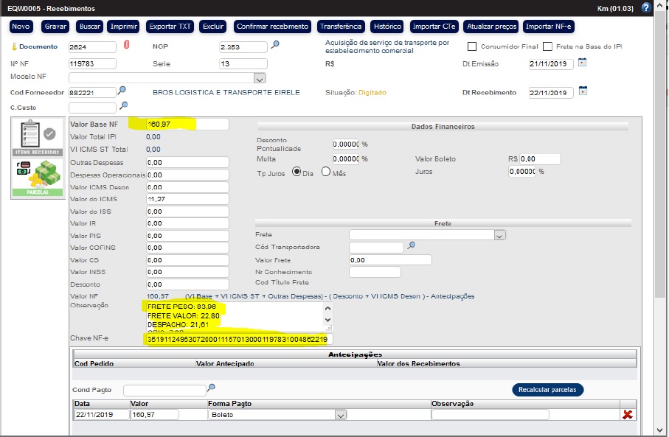Click the paperclip attachment icon beside Documento
This screenshot has height=437, width=669.
coord(126,46)
